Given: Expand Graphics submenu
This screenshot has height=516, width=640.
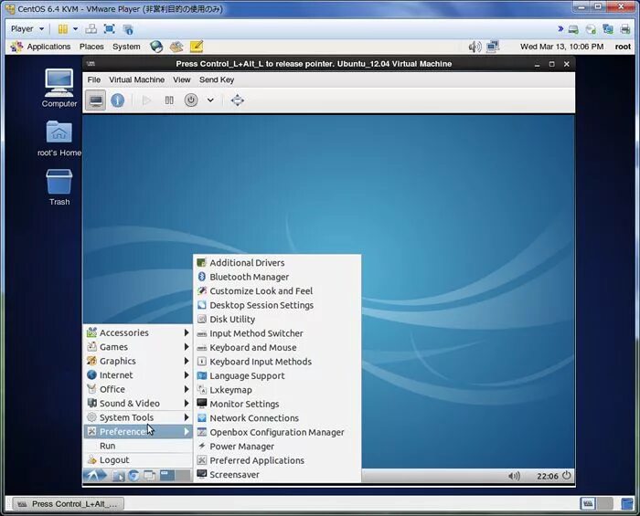Looking at the screenshot, I should pos(138,361).
